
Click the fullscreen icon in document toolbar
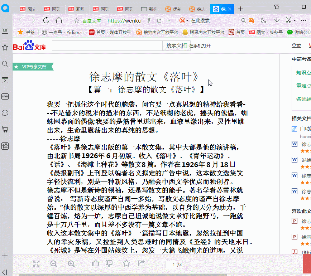(x=36, y=264)
